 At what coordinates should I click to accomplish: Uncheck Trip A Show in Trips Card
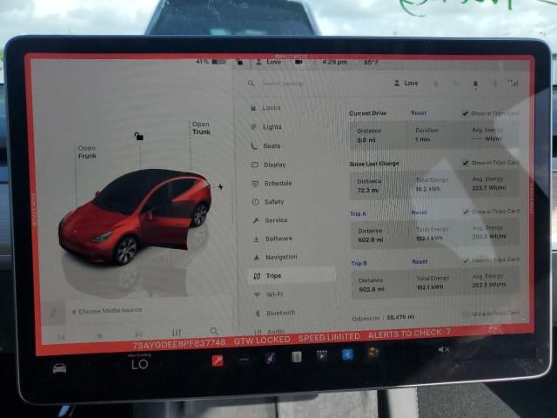pos(466,212)
